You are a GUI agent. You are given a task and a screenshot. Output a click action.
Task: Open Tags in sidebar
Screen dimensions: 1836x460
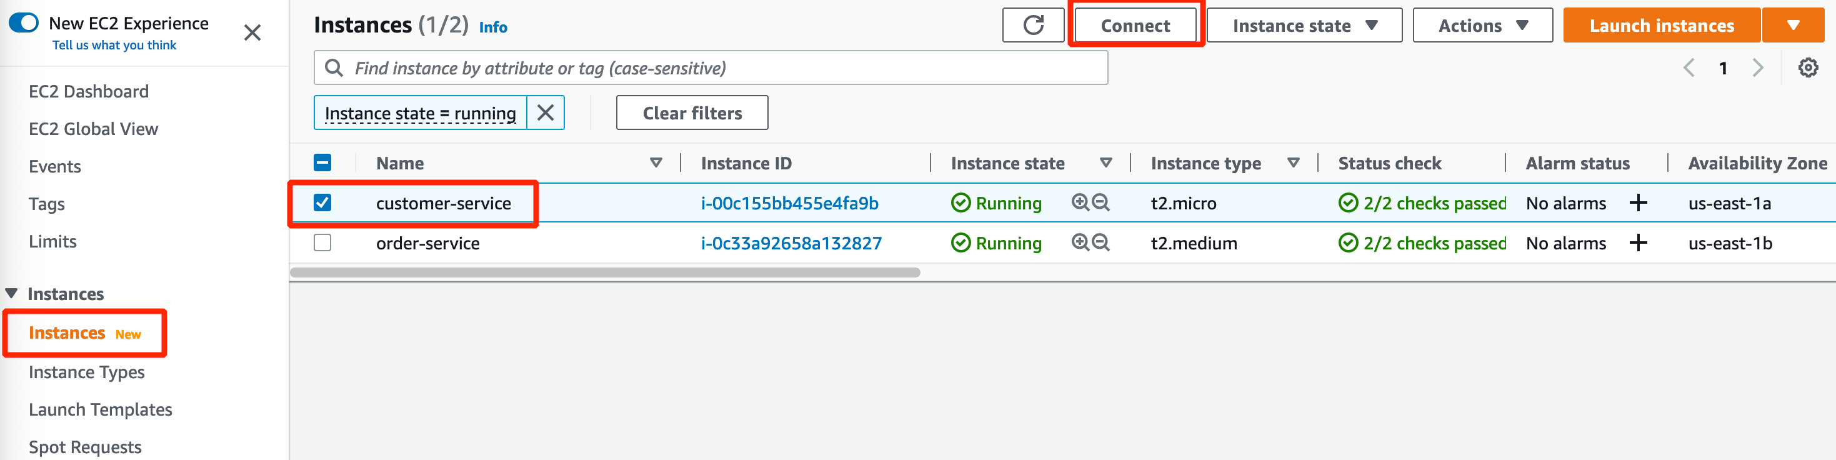(46, 204)
